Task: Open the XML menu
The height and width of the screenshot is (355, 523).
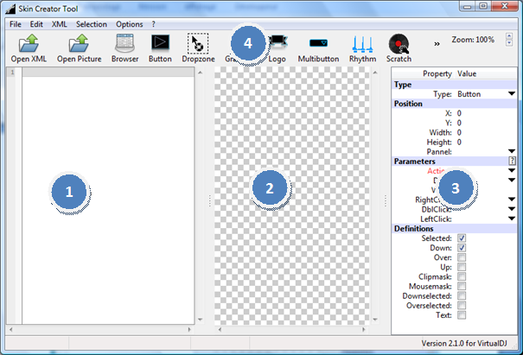Action: tap(60, 24)
